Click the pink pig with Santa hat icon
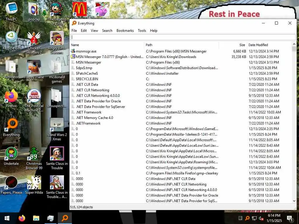The height and width of the screenshot is (224, 299). (102, 9)
